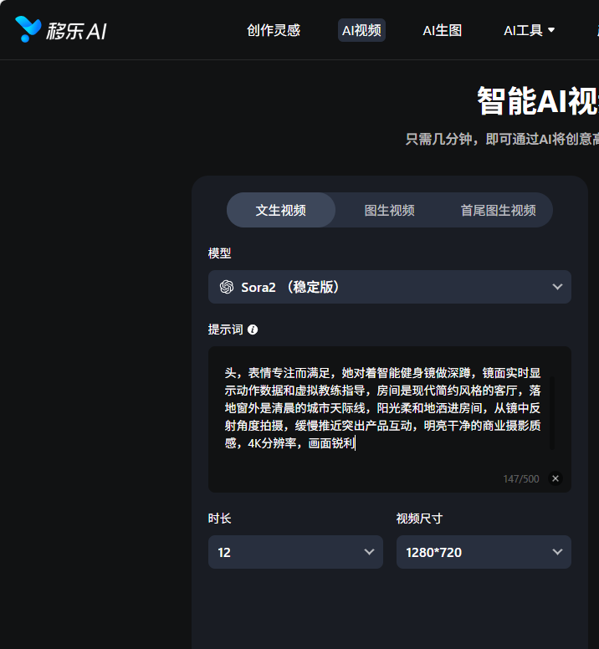Click the caret arrow beside AI工具

point(551,30)
